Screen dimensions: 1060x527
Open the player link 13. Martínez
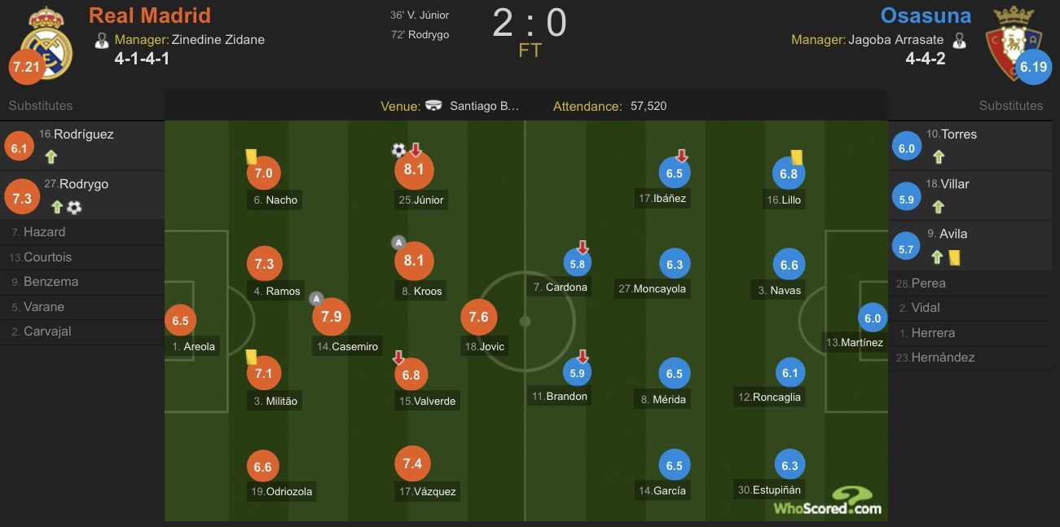coord(854,342)
